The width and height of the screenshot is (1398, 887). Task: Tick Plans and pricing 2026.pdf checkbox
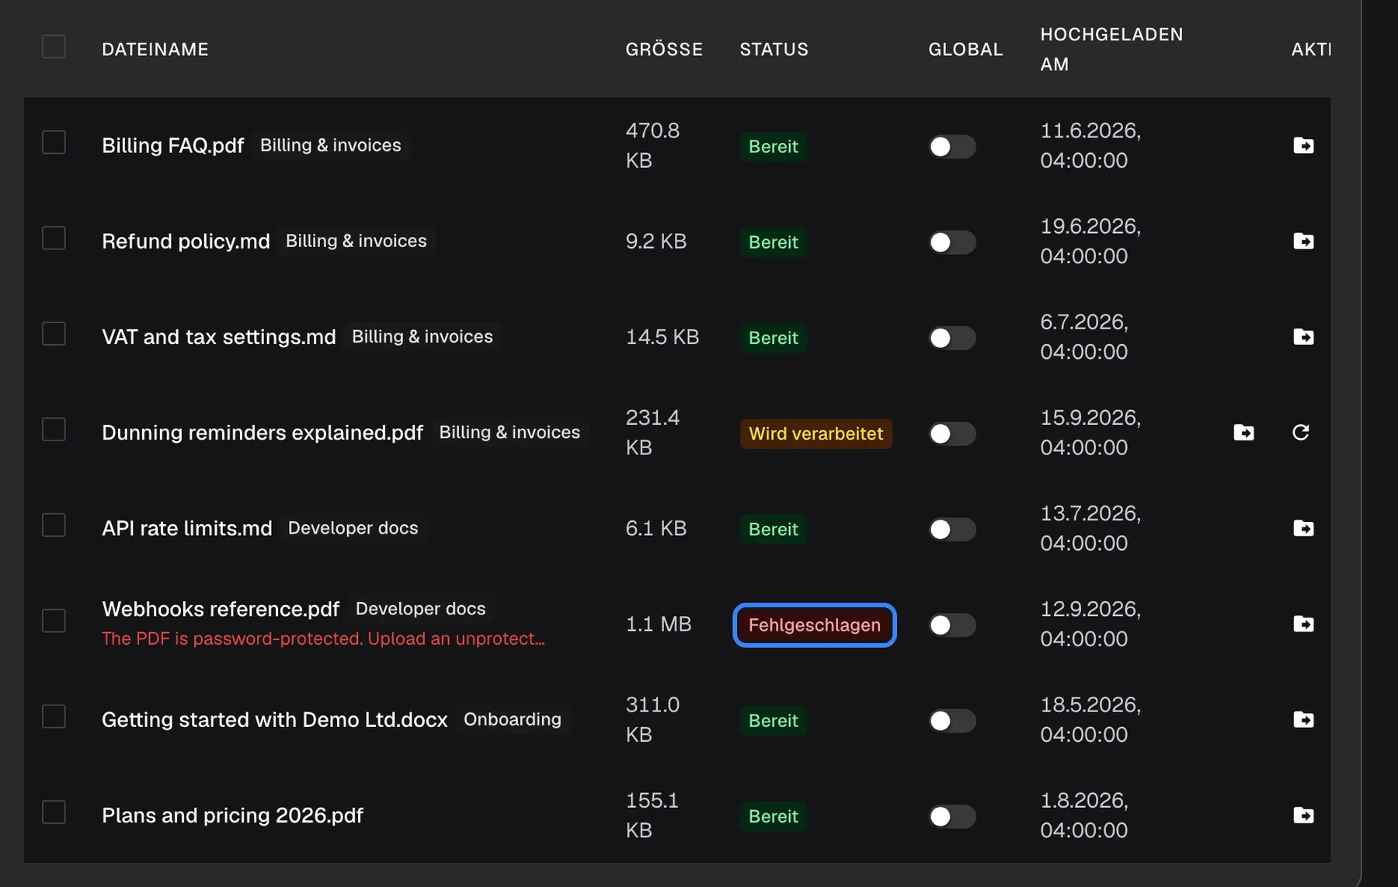click(54, 812)
